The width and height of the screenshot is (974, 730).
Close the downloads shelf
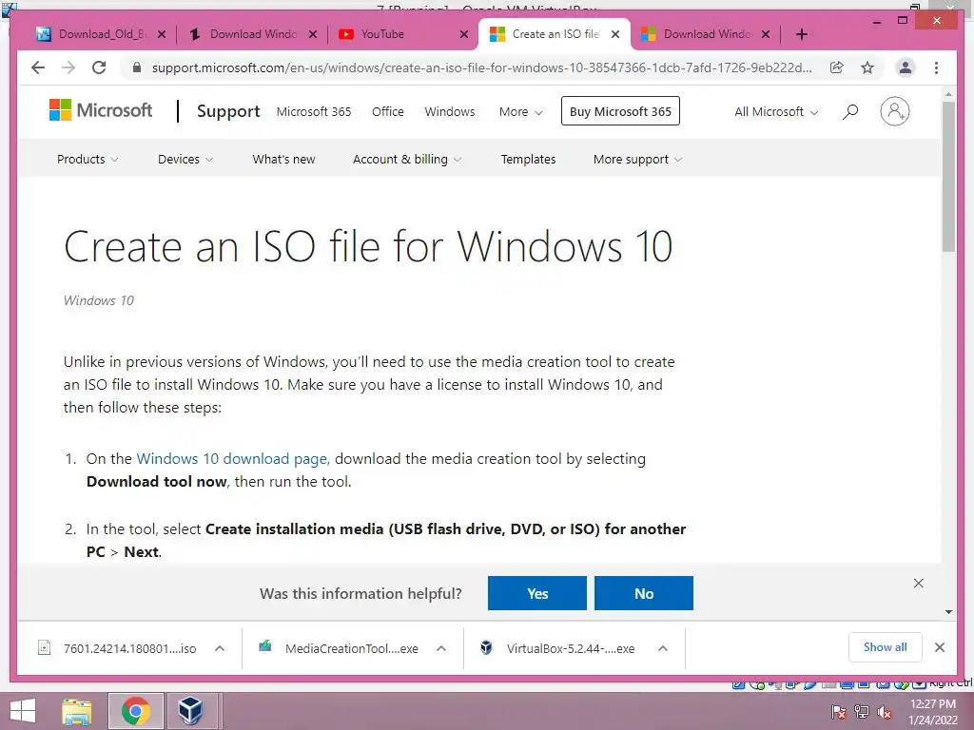pos(939,647)
